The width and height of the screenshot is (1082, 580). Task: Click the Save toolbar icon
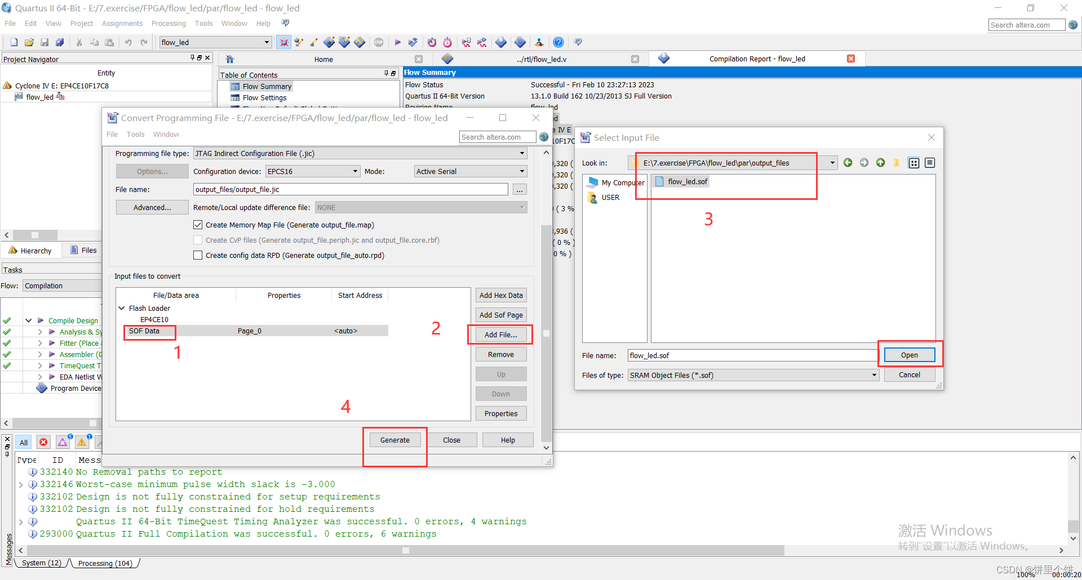(45, 42)
